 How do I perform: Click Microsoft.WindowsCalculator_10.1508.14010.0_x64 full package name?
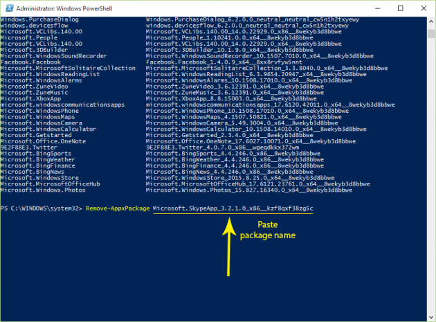[256, 129]
